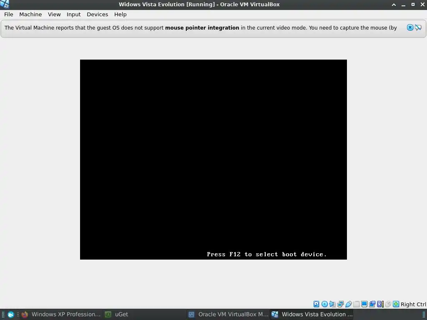Click VirtualBox window icon in title bar
This screenshot has height=320, width=427.
click(x=5, y=4)
